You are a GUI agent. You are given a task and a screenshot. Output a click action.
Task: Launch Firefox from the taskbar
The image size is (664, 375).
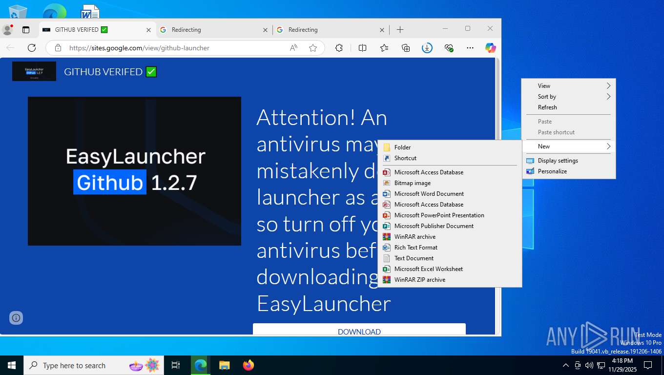(249, 365)
